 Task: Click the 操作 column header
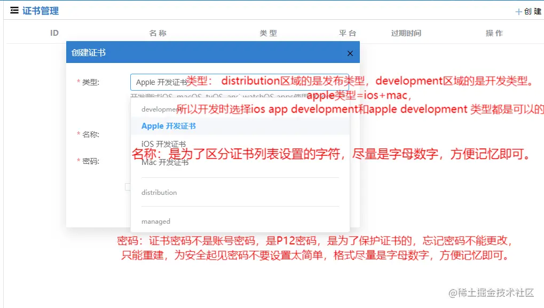pyautogui.click(x=494, y=33)
